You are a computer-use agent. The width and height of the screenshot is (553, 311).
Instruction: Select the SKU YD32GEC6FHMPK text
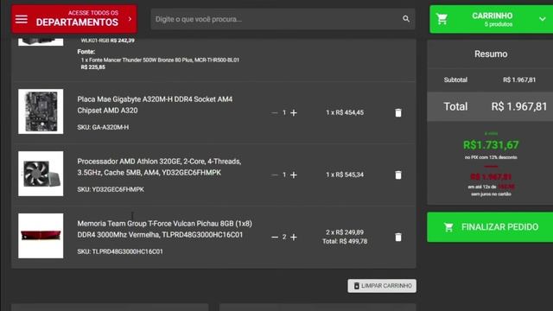pos(111,189)
